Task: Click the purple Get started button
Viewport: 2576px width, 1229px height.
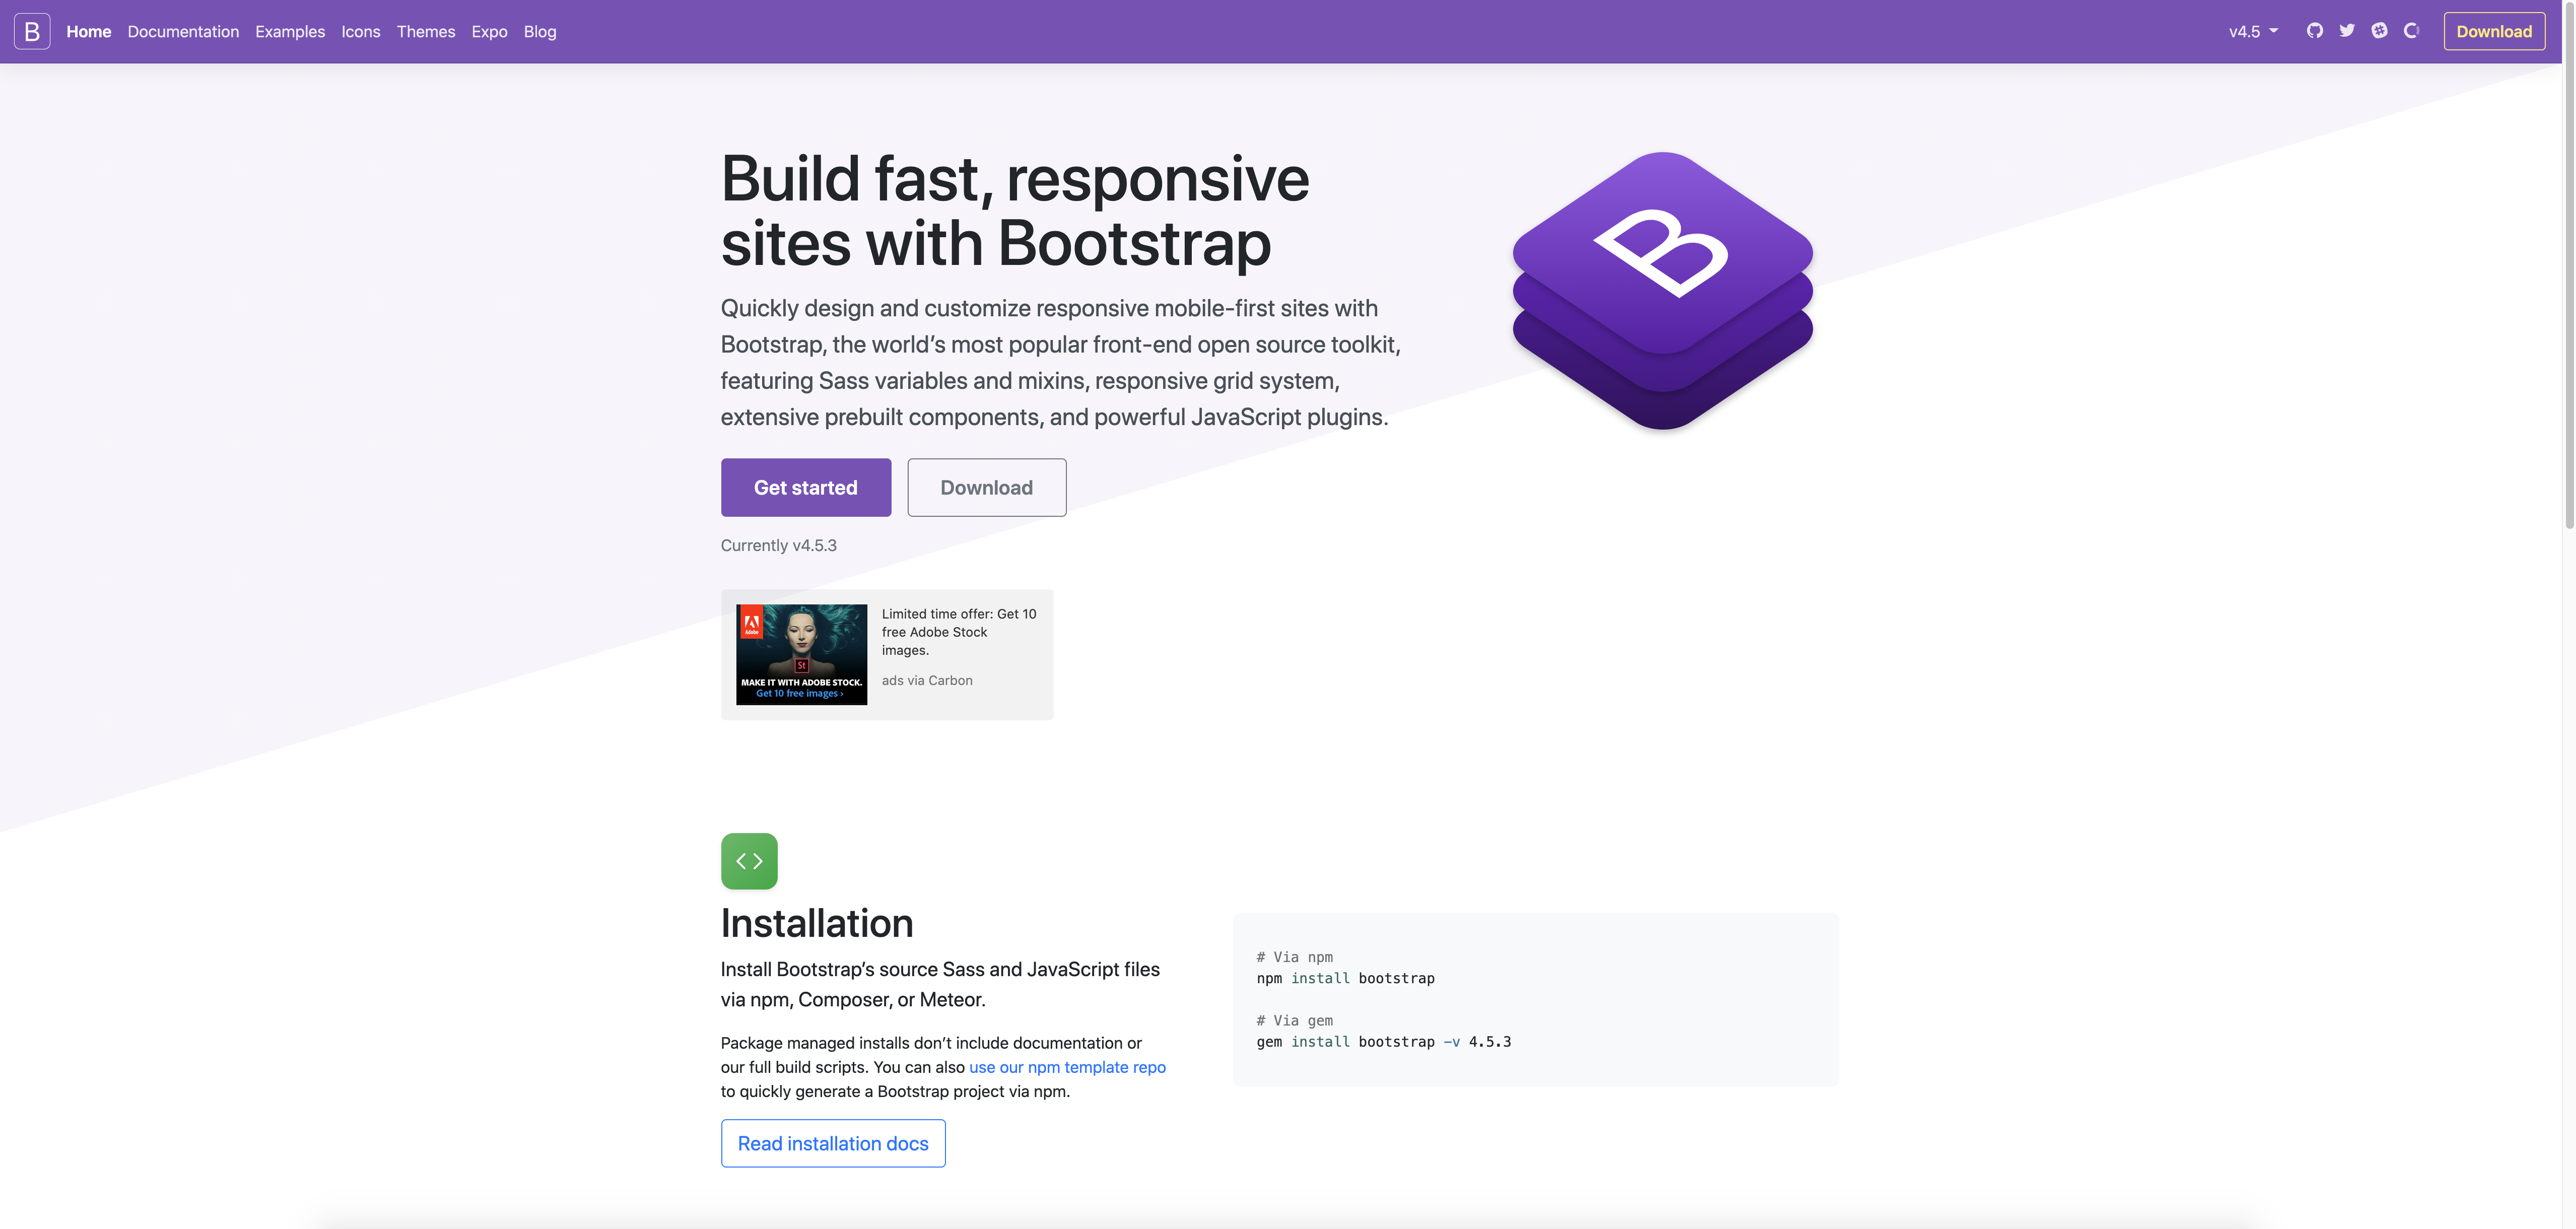Action: (806, 488)
